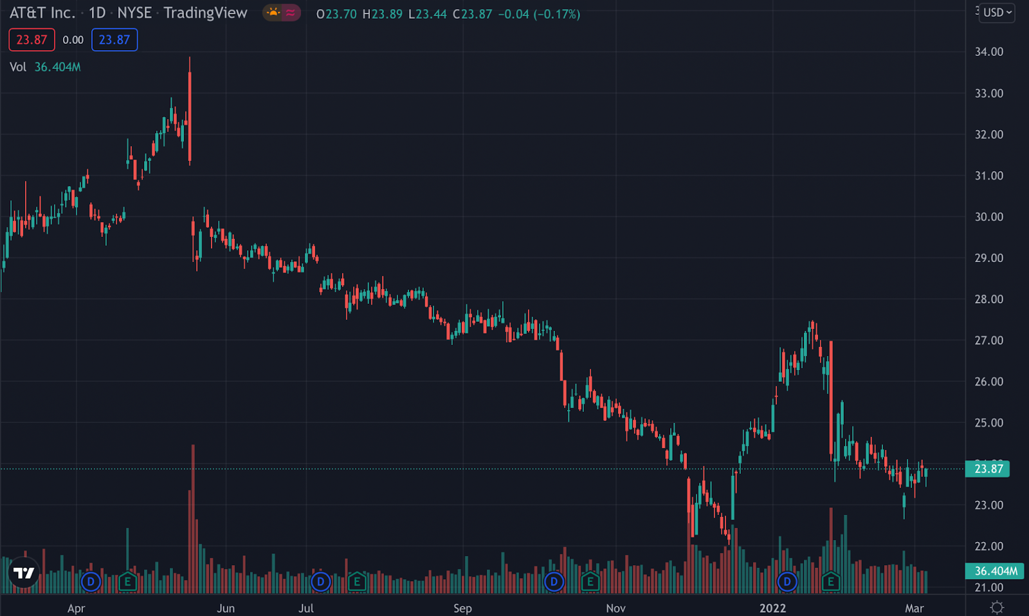Click the high value H23.89

(383, 14)
